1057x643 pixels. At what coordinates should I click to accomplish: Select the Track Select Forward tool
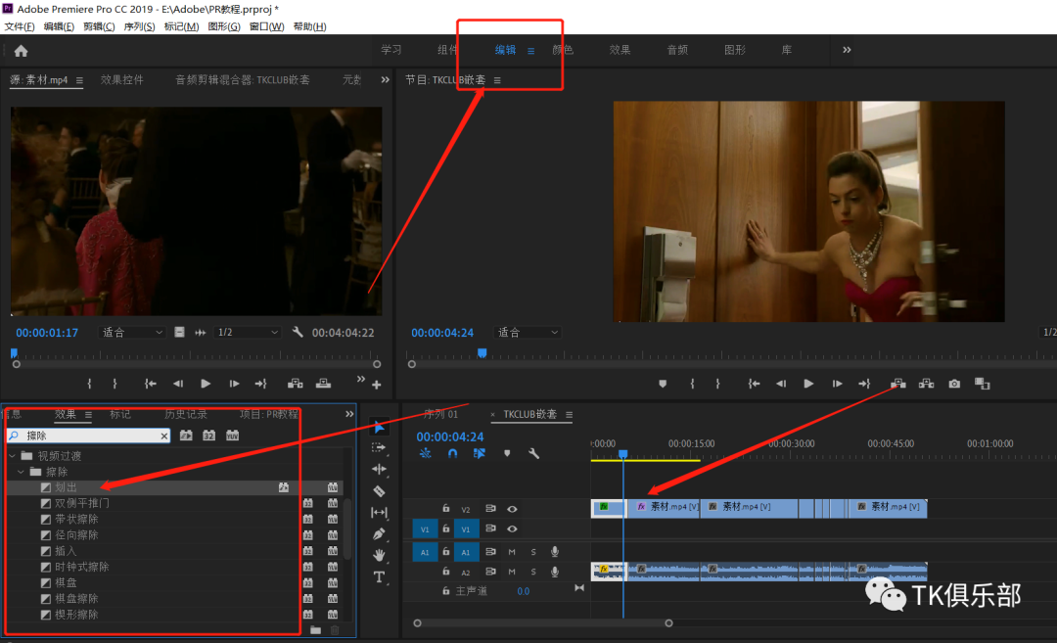[x=379, y=447]
